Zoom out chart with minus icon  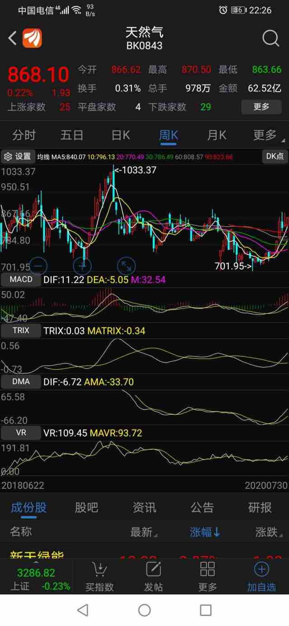[38, 266]
